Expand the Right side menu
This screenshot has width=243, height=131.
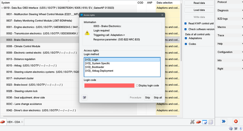click(x=229, y=69)
